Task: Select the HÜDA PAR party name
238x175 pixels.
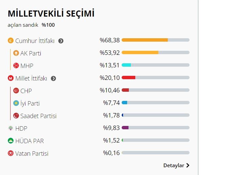Action: click(29, 141)
